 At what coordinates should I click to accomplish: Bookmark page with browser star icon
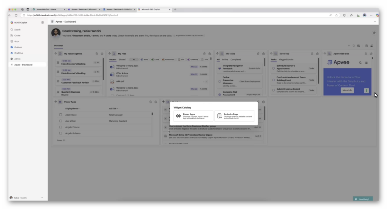[336, 15]
